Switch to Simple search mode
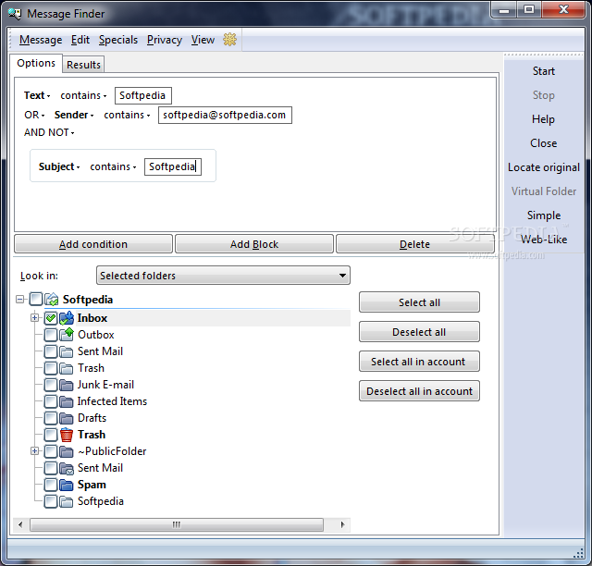 click(544, 215)
